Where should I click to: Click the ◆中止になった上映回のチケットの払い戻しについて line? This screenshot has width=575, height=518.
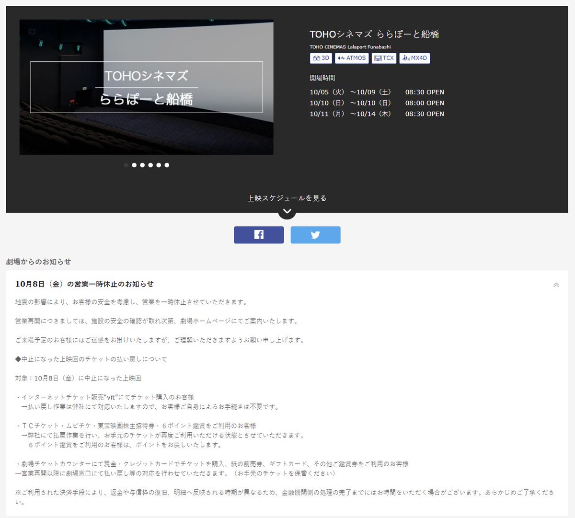(91, 359)
